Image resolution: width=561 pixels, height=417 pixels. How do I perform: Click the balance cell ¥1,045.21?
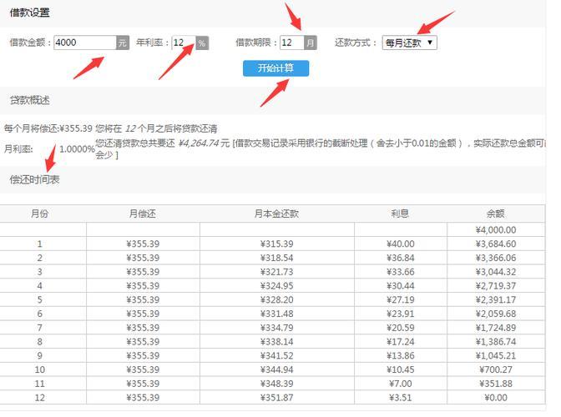click(x=496, y=355)
